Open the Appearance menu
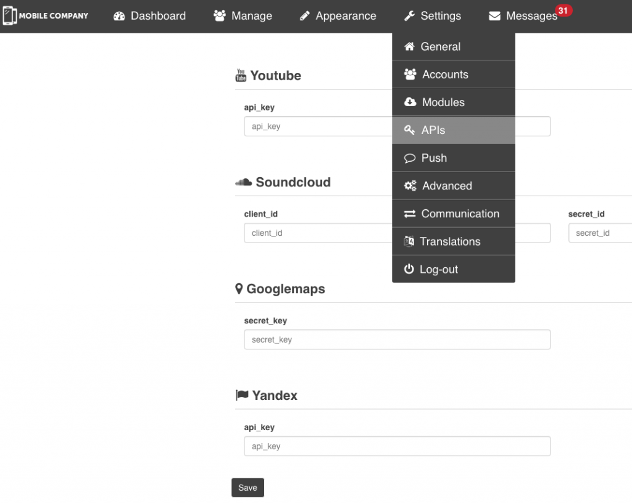632x503 pixels. click(x=338, y=16)
